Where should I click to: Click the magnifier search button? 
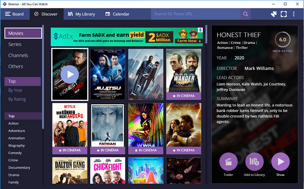246,14
